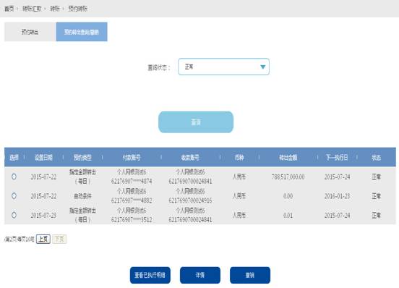
Task: Click the 转出金额 column header
Action: tap(288, 157)
